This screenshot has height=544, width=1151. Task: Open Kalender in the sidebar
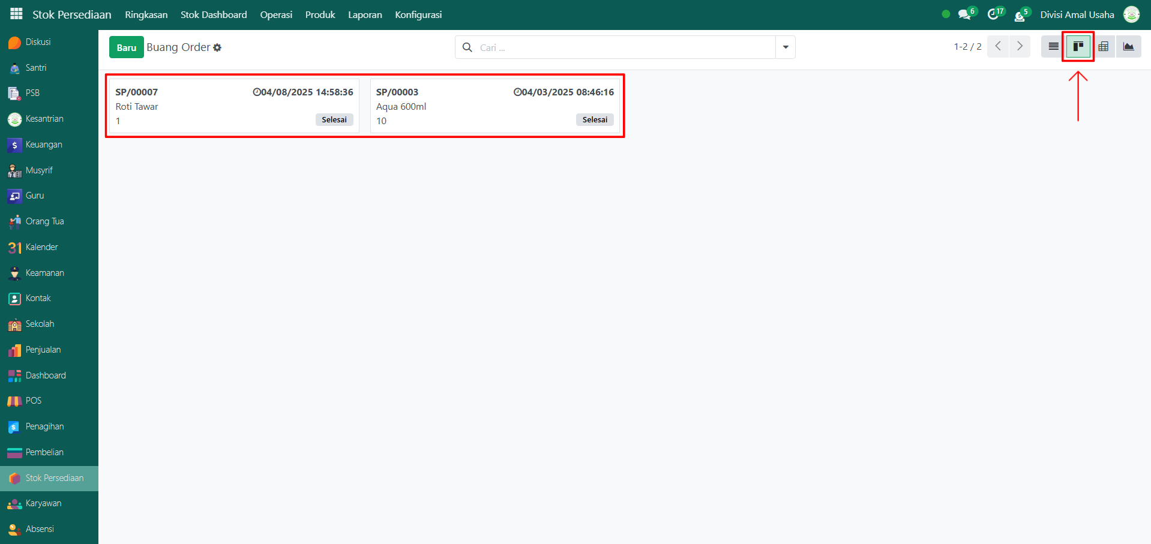(41, 247)
